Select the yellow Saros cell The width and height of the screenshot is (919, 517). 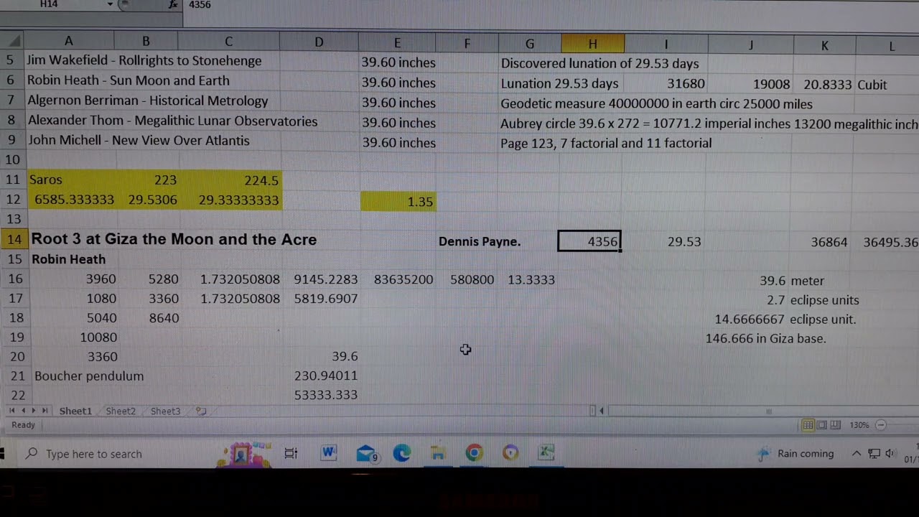pos(70,180)
